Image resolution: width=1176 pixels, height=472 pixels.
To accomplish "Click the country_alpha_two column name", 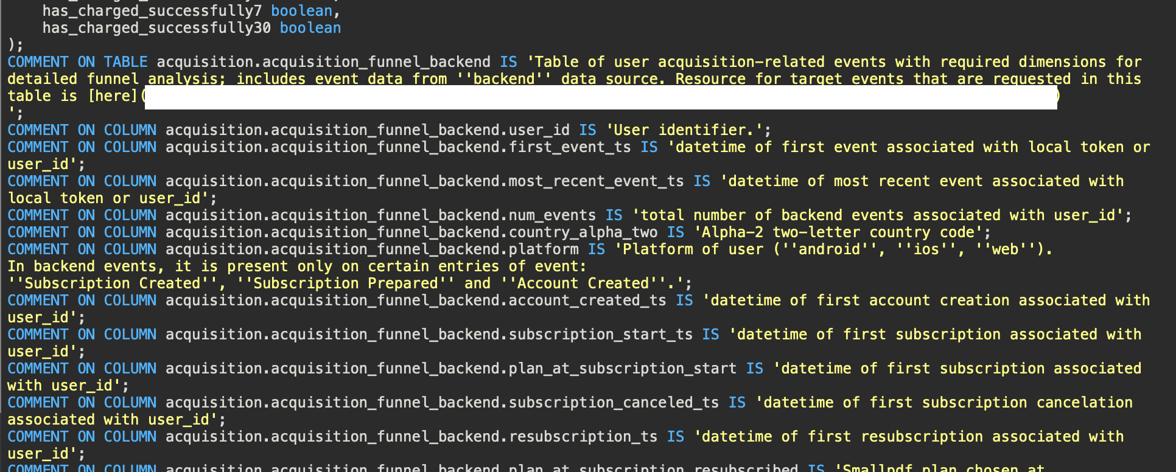I will 583,232.
